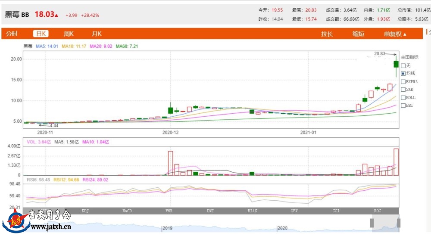This screenshot has width=431, height=236.
Task: Click the latest green candlestick near 20.83
Action: [396, 64]
